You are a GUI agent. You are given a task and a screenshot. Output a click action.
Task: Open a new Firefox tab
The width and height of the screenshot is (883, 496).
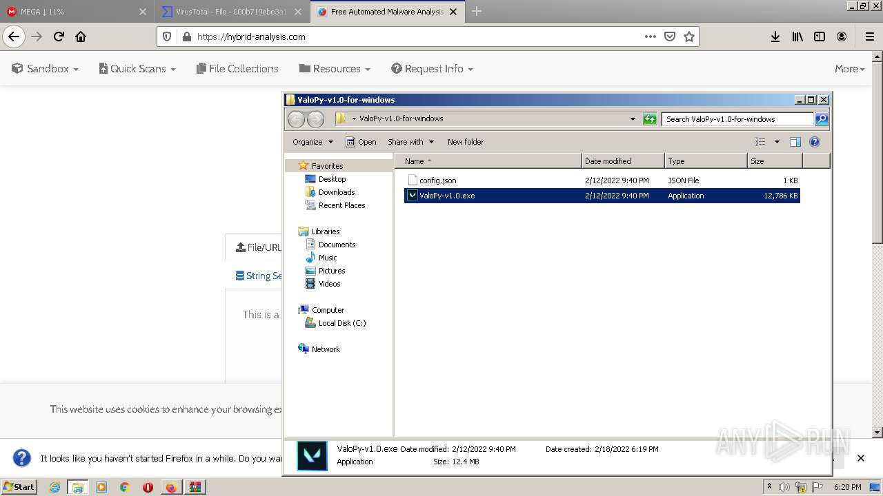click(x=476, y=12)
